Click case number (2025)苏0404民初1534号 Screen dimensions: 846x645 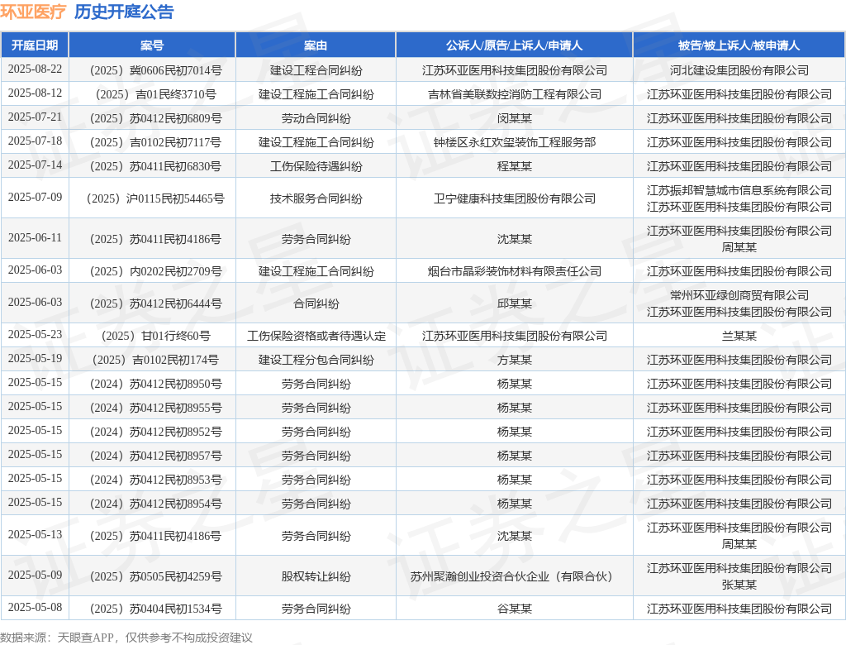(155, 609)
